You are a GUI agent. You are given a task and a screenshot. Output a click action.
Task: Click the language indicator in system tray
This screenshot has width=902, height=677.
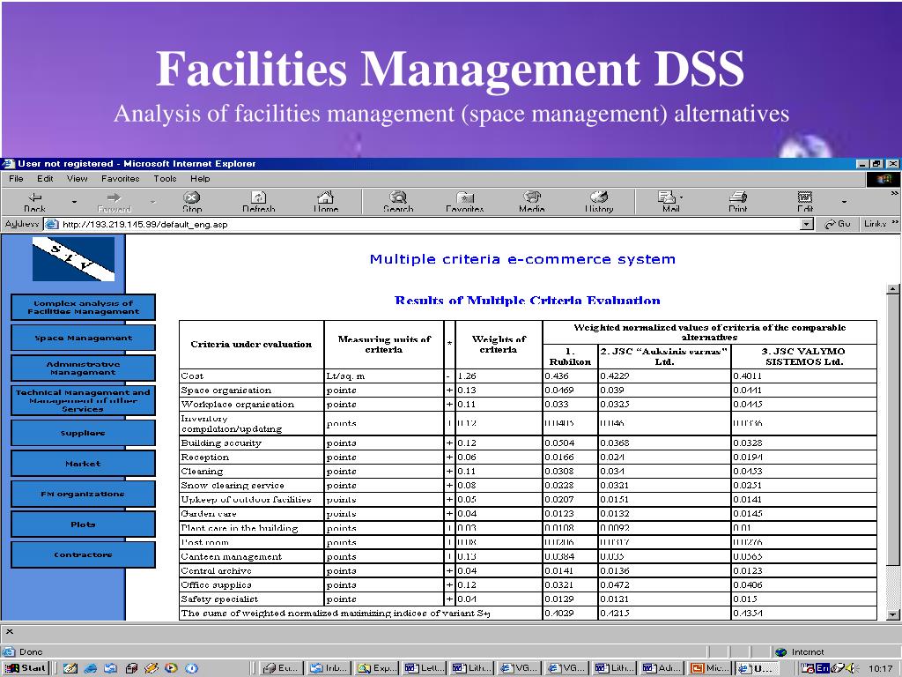click(823, 668)
